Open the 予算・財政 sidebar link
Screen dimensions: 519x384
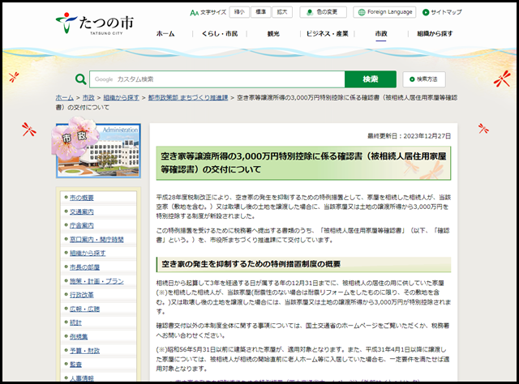coord(84,351)
